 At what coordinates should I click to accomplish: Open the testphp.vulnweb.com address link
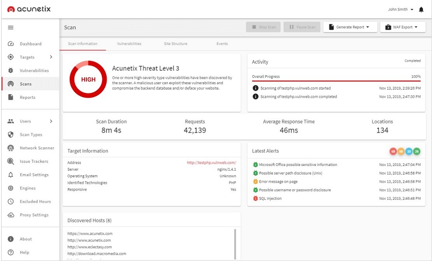coord(211,163)
